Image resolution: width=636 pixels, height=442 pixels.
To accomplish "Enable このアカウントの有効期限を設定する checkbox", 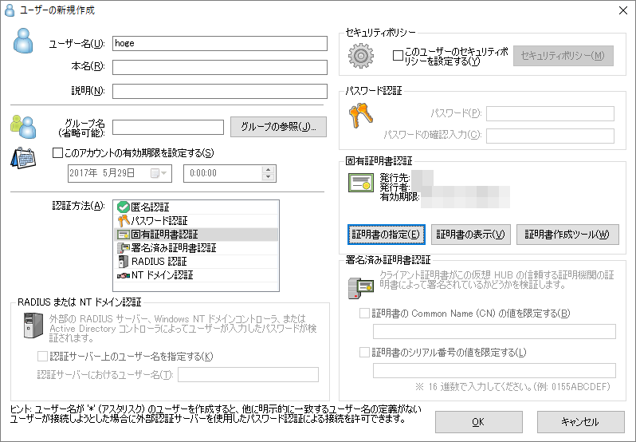I will 57,153.
